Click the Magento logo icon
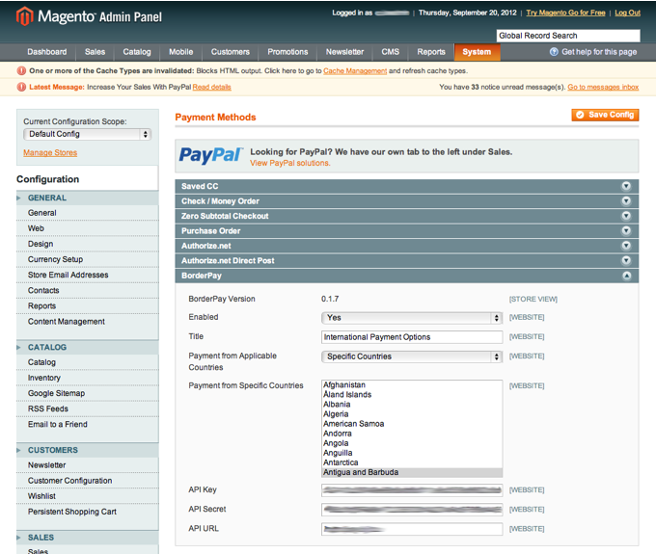Screen dimensions: 656x554 (24, 16)
